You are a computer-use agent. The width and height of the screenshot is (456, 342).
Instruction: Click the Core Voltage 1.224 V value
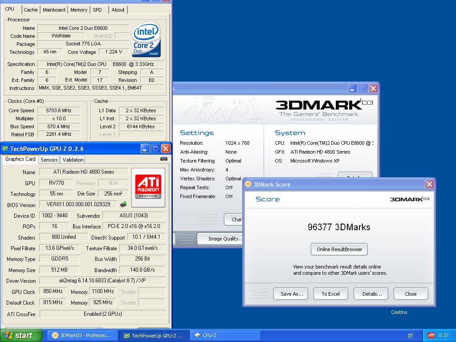pyautogui.click(x=114, y=52)
